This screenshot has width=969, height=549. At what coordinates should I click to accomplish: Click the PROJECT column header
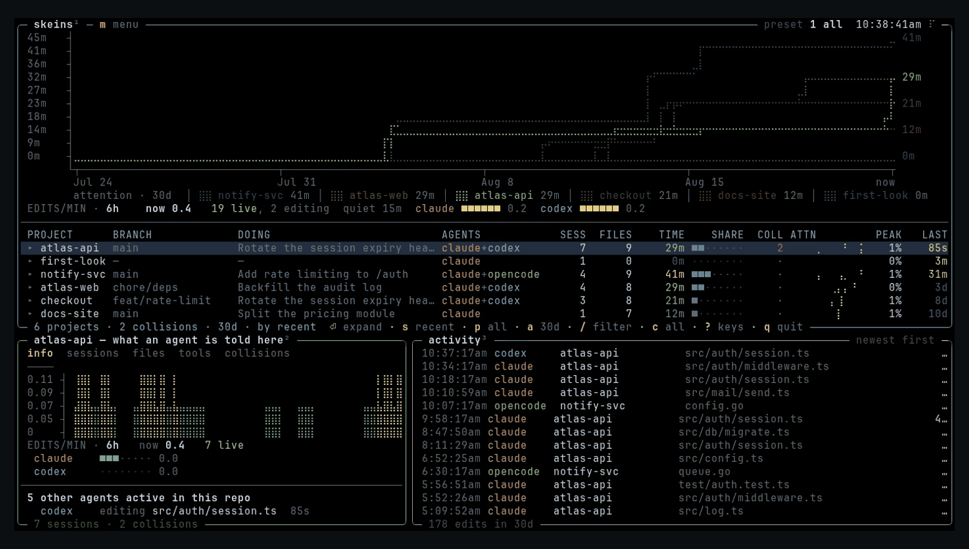50,235
